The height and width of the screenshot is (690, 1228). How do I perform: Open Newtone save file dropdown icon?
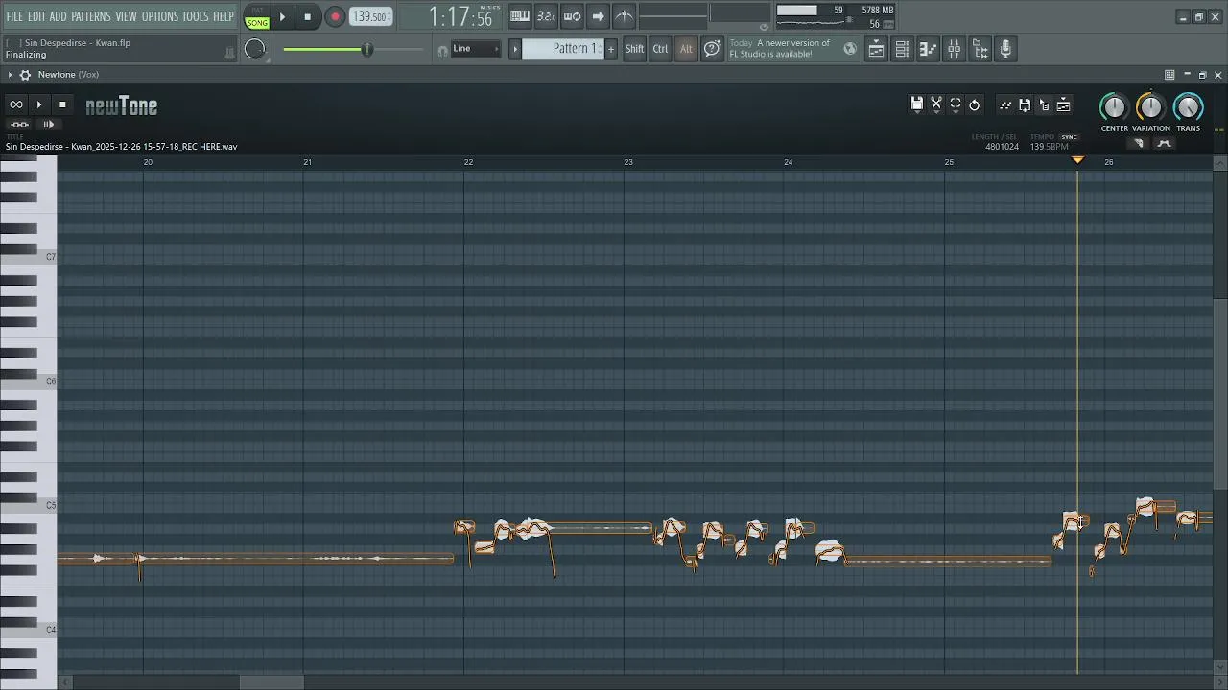click(x=917, y=104)
